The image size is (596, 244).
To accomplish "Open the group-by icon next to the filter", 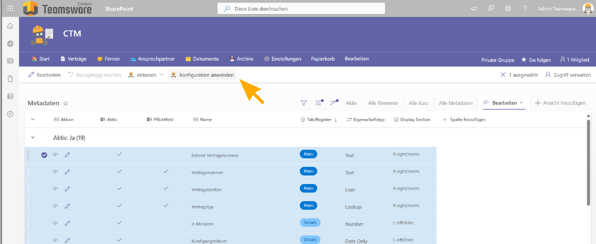I will [x=319, y=103].
